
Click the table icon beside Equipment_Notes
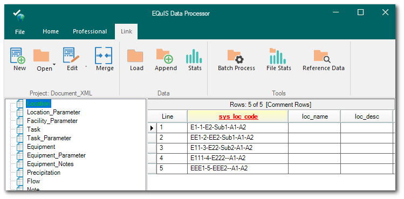(20, 164)
